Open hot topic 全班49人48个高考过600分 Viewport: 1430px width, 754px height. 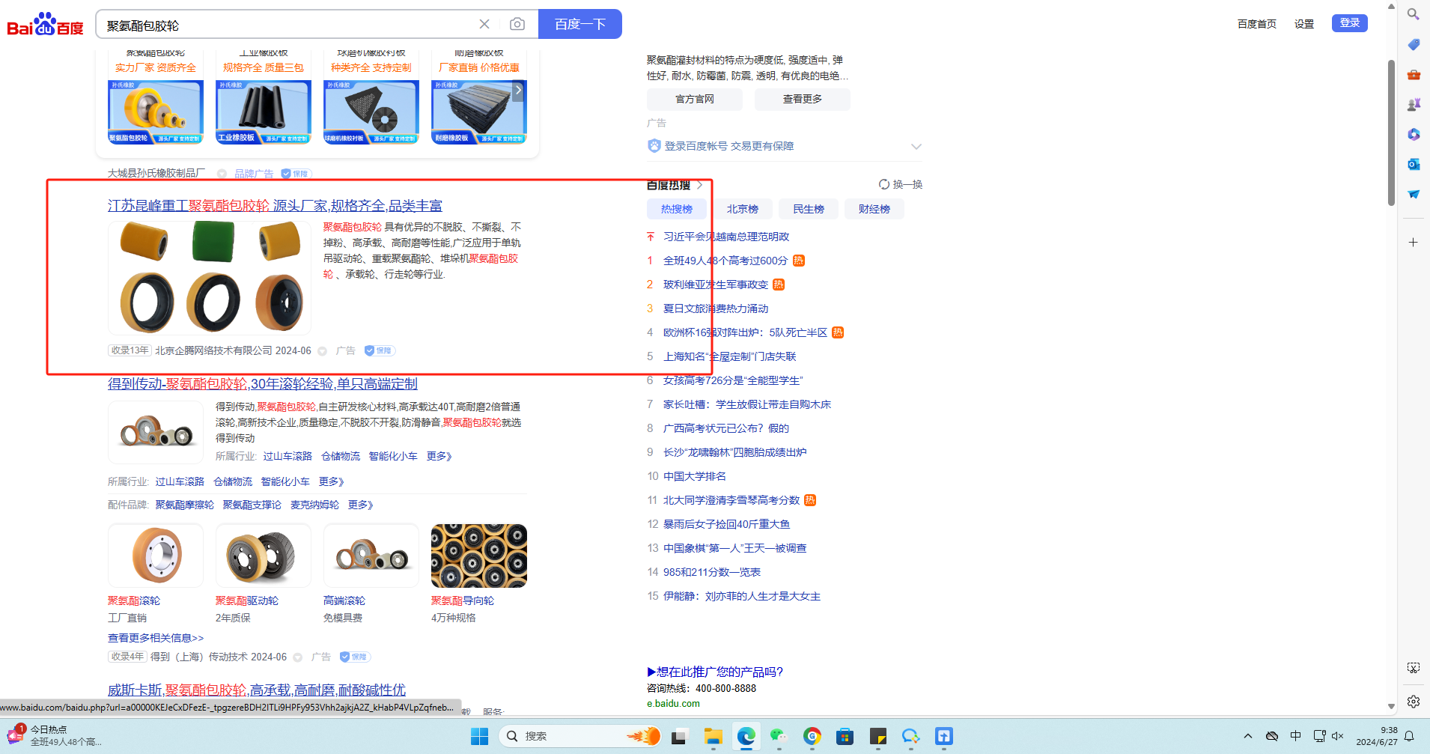tap(725, 261)
